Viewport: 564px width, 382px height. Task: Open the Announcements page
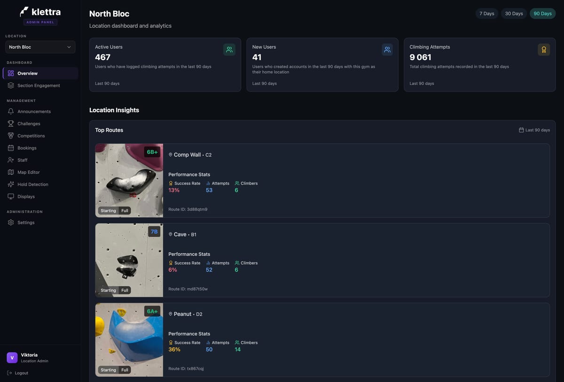(40, 111)
